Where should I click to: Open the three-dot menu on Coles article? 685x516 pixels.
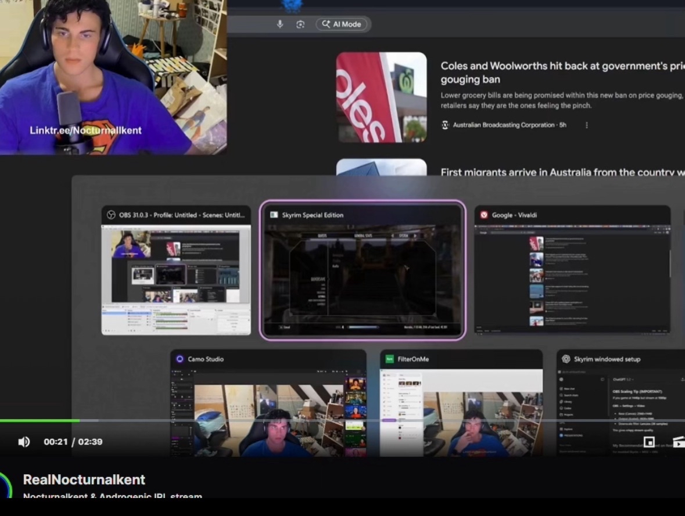pyautogui.click(x=586, y=125)
